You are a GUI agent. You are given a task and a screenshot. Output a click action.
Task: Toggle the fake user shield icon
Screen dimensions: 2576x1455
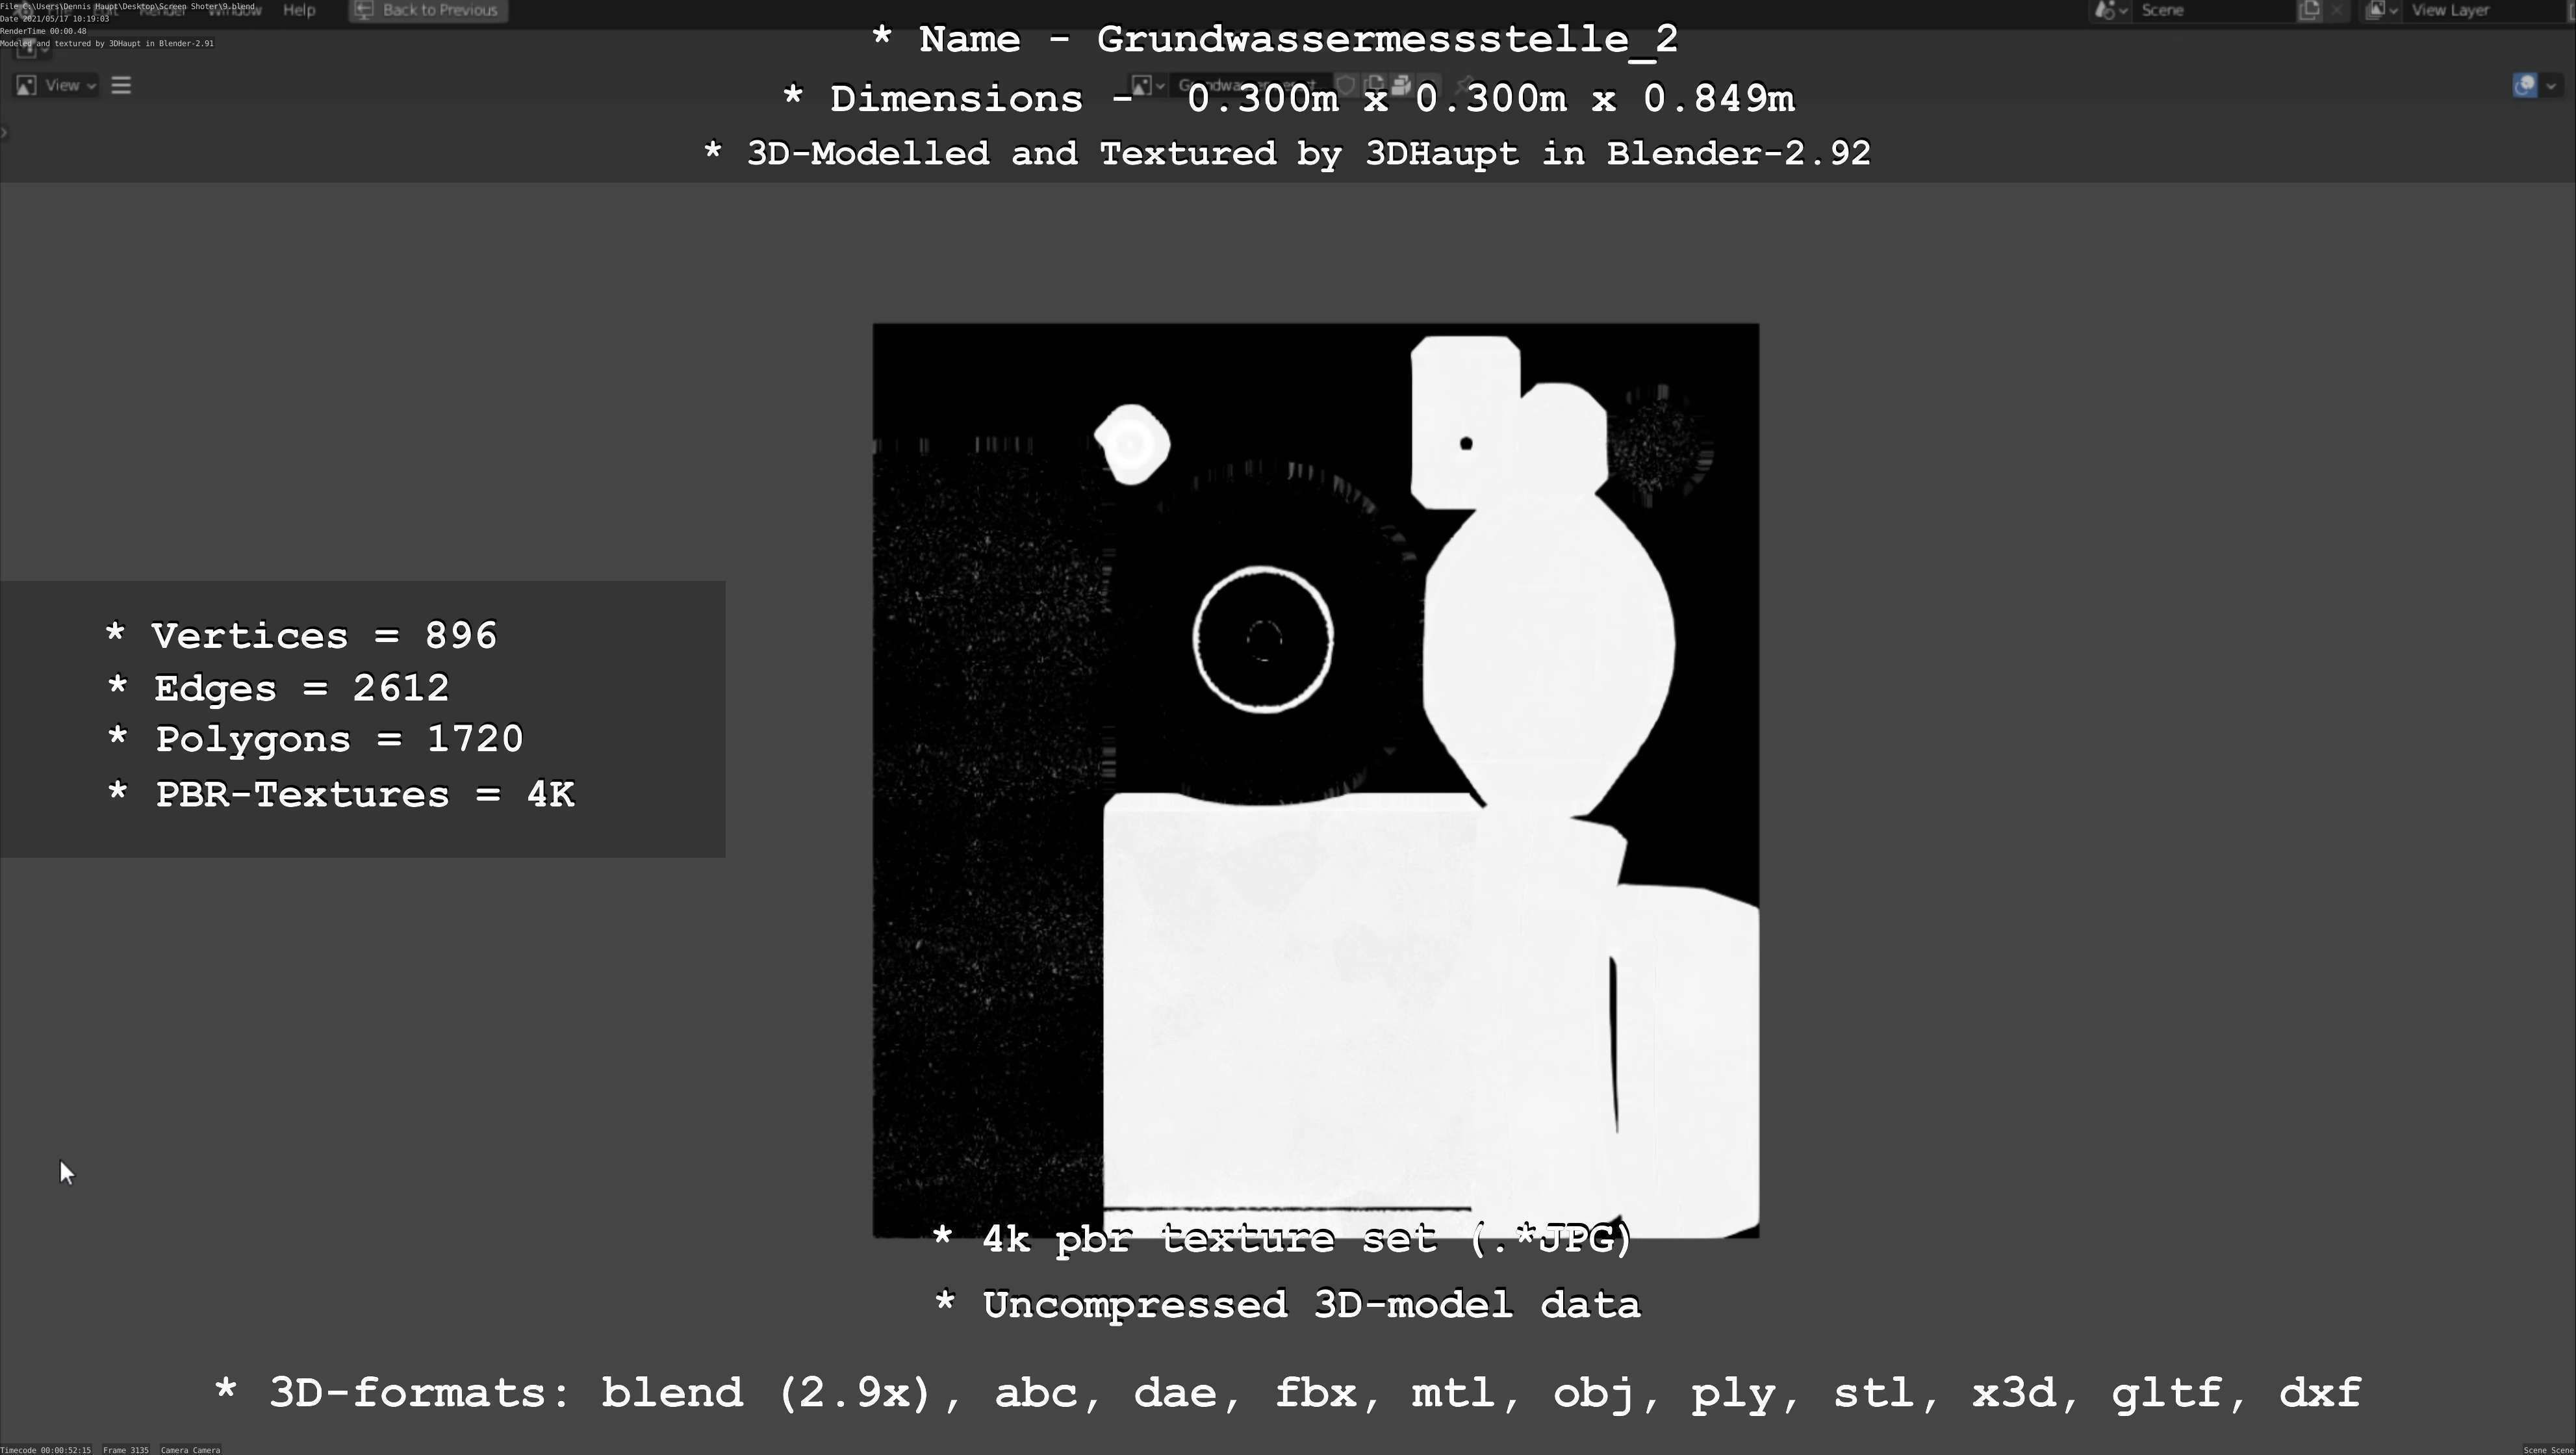pos(1347,85)
